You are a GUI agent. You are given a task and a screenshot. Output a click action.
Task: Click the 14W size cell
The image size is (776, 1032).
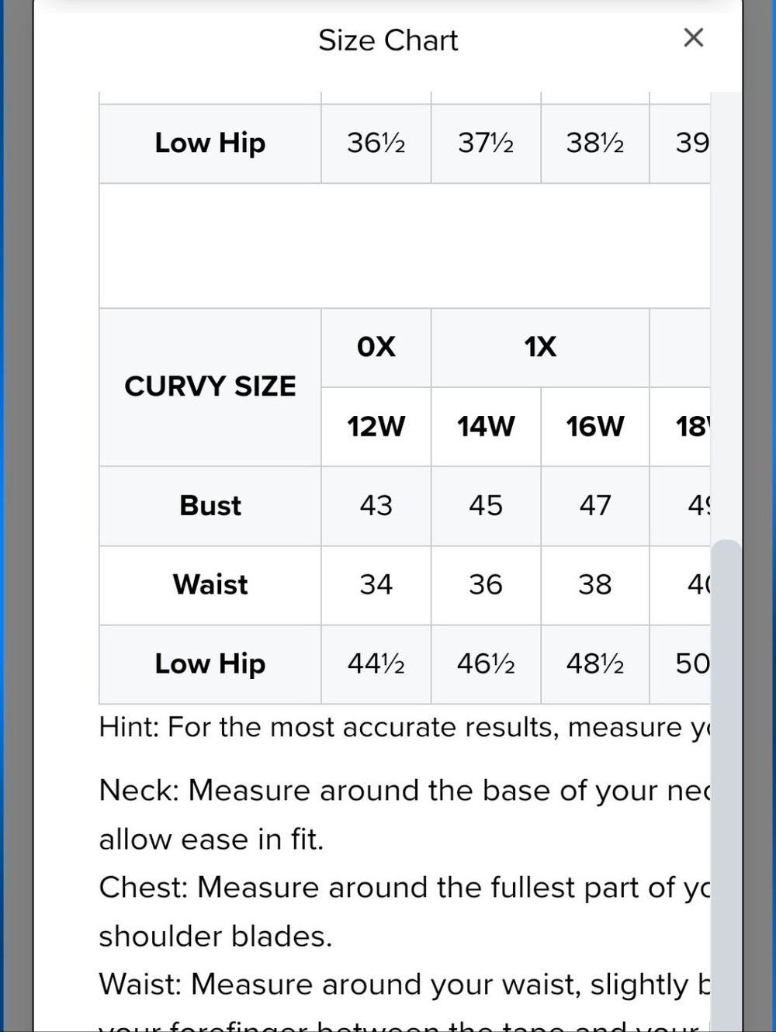pyautogui.click(x=486, y=427)
